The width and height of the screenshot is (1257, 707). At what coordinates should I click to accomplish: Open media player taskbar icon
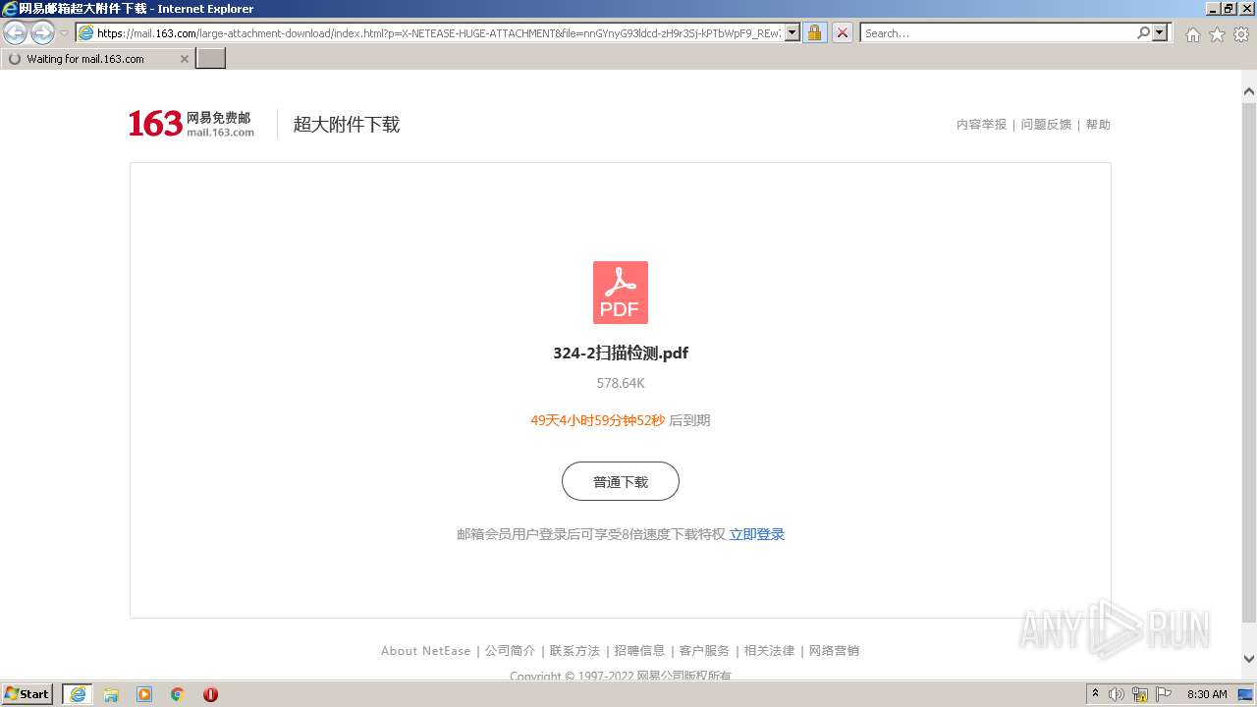coord(144,694)
